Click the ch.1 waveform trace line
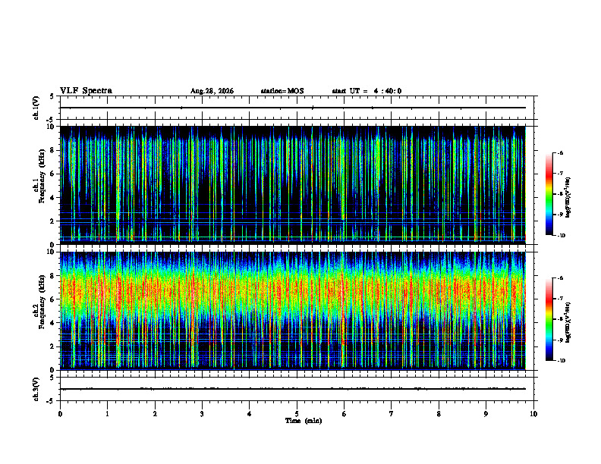601x464 pixels. click(293, 108)
